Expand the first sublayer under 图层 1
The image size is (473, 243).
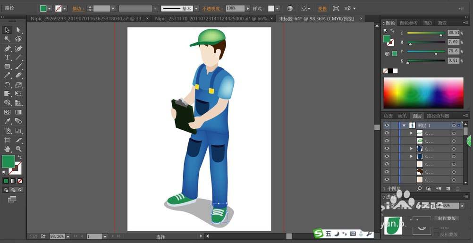(x=411, y=133)
